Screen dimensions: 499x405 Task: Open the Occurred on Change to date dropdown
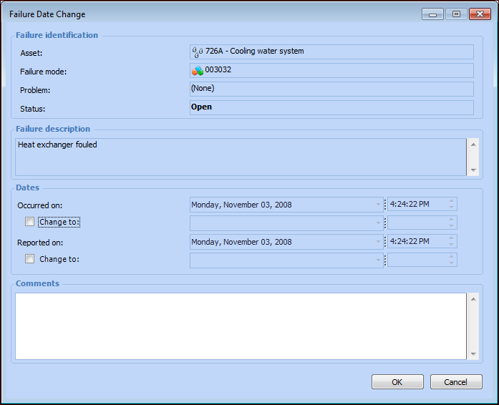tap(378, 223)
